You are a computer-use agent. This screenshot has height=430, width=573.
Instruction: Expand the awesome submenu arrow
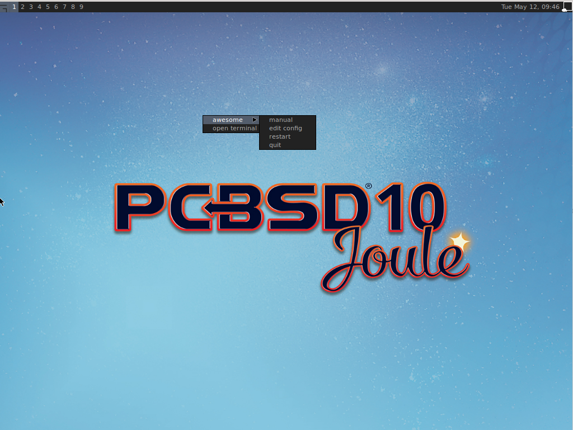click(x=255, y=120)
